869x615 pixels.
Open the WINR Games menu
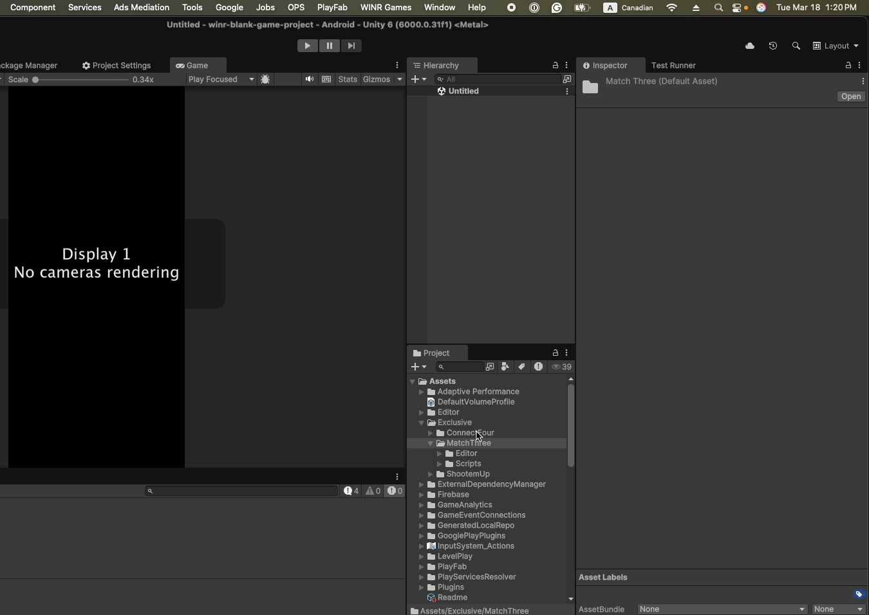[x=386, y=8]
